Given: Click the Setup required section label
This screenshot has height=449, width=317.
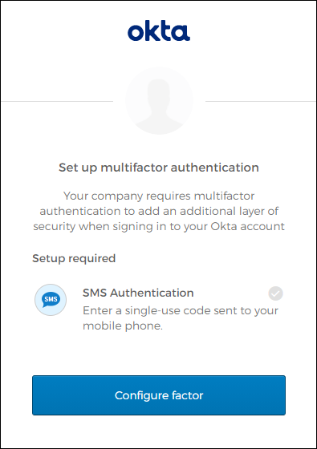Looking at the screenshot, I should [x=74, y=258].
